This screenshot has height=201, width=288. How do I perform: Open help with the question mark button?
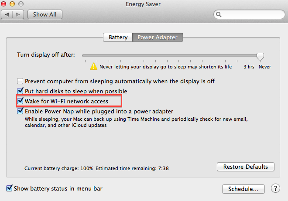click(x=275, y=188)
